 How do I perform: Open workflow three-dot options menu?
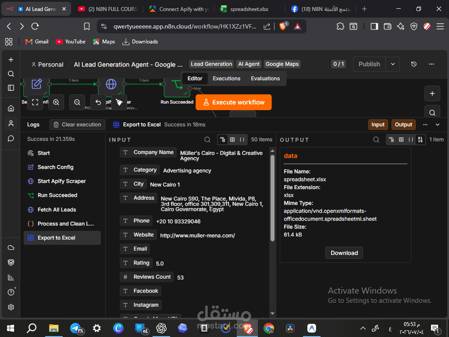click(x=431, y=64)
